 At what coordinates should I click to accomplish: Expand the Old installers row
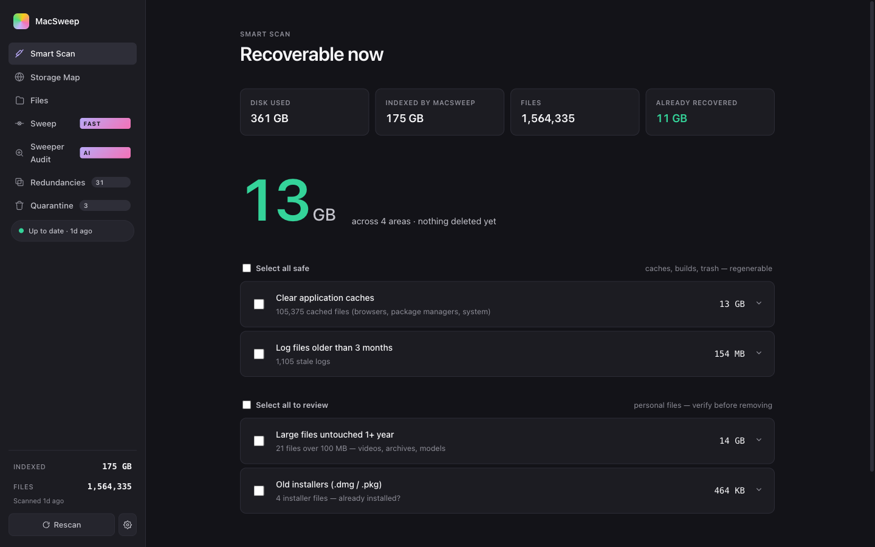759,490
